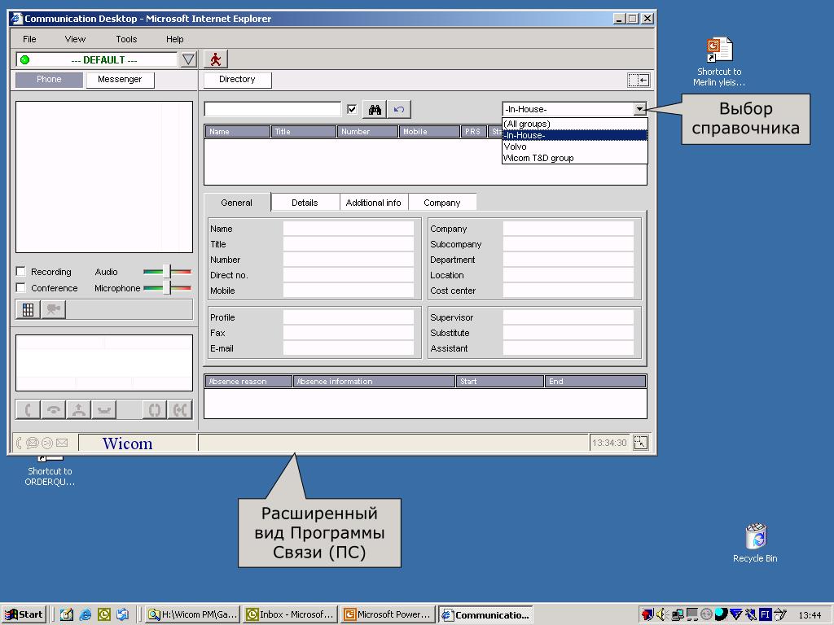Click the phone icon in status bar
Image resolution: width=834 pixels, height=625 pixels.
click(20, 443)
